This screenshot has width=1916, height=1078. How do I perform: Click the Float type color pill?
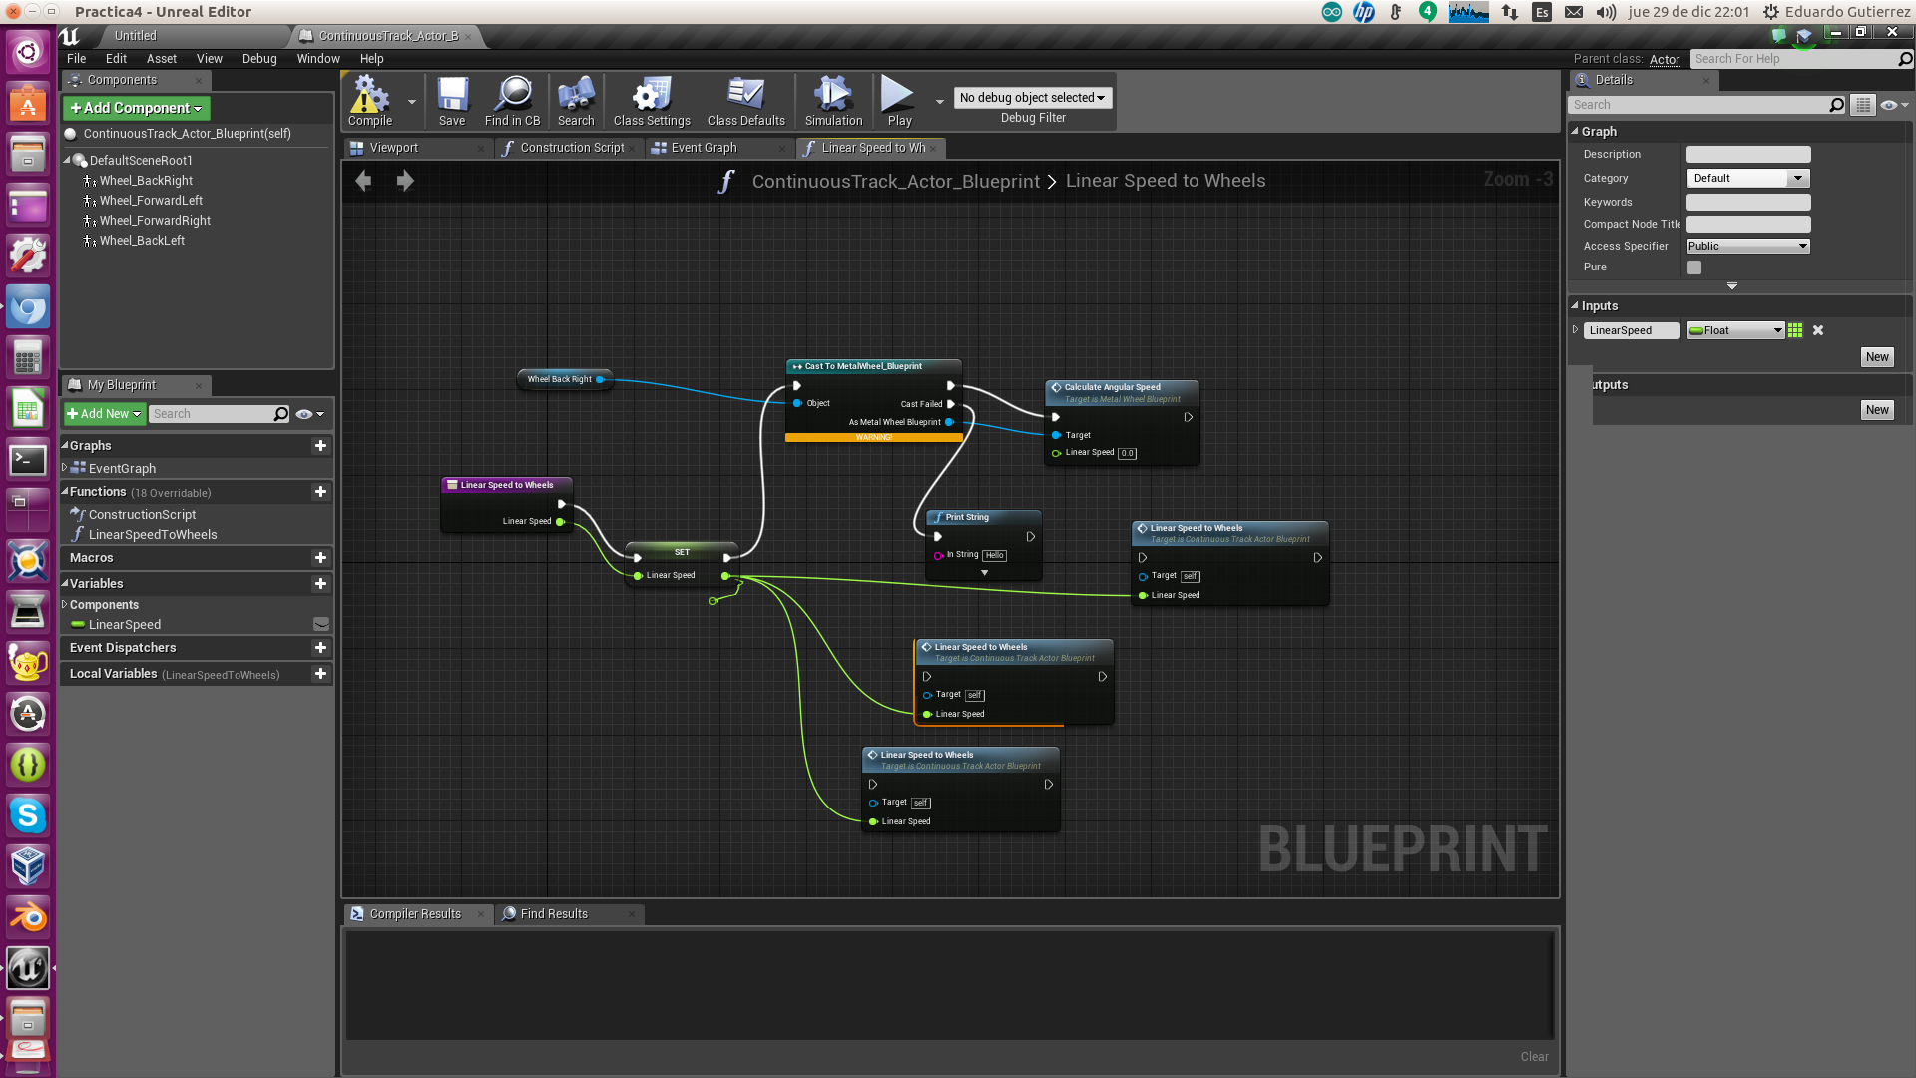pos(1695,330)
